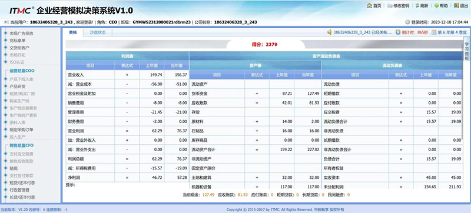Select 接收应收账款 in the sidebar
This screenshot has width=471, height=213.
(x=21, y=161)
